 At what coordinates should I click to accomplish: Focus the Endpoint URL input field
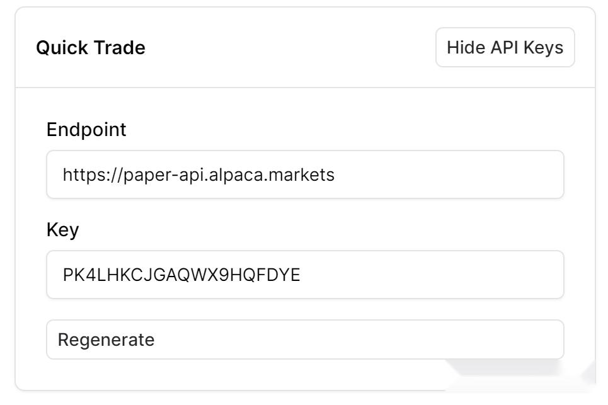coord(305,174)
